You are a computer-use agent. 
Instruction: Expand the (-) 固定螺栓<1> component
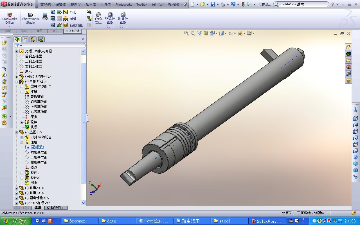click(16, 198)
